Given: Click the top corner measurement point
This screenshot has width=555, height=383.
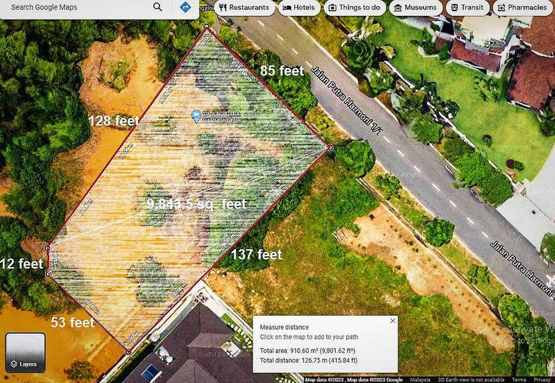Looking at the screenshot, I should tap(205, 28).
